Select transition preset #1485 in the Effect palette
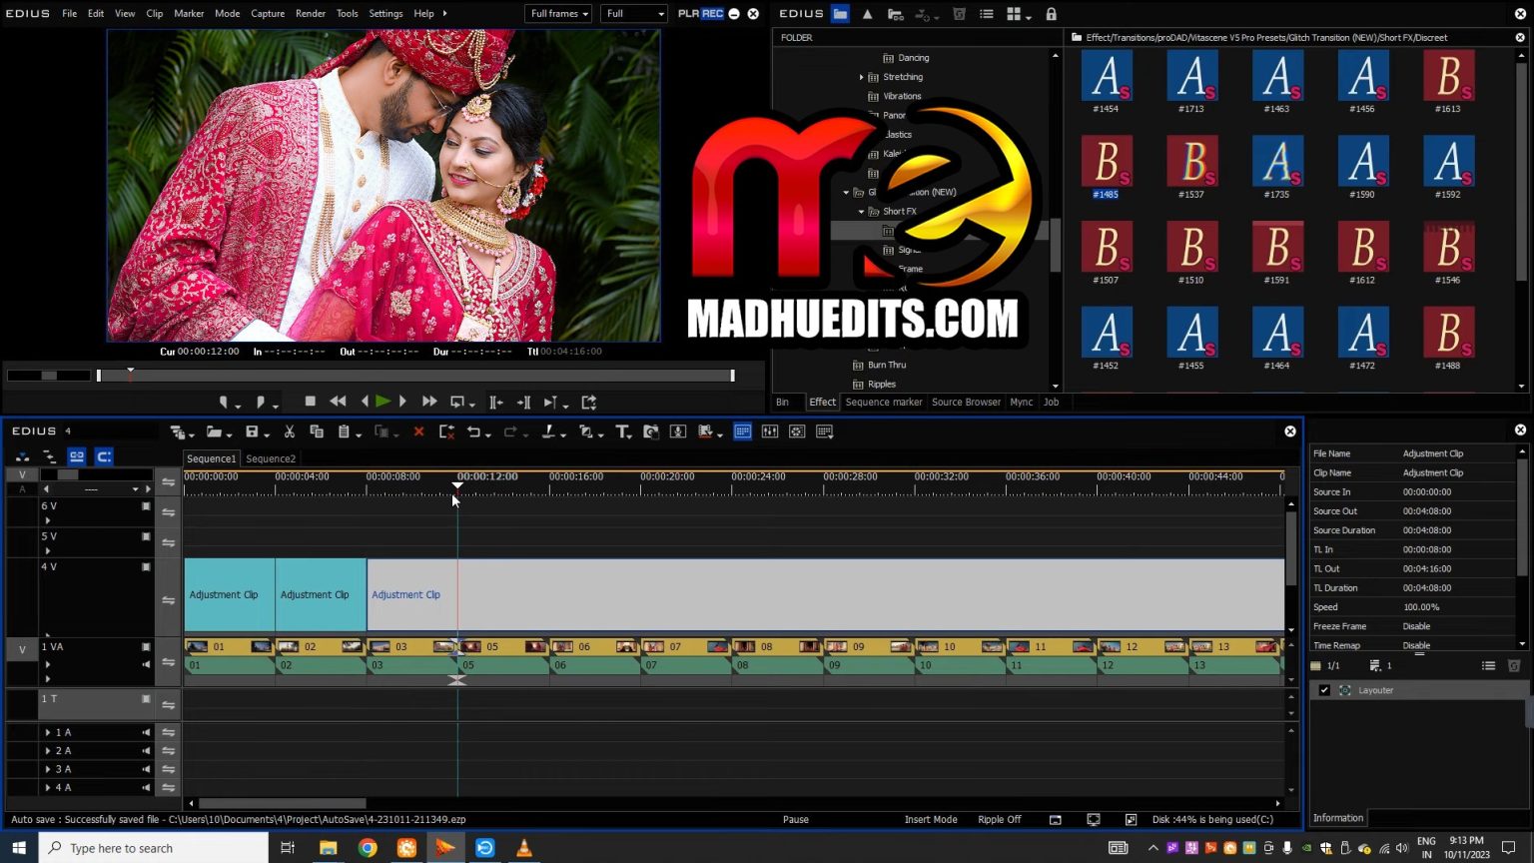The height and width of the screenshot is (863, 1534). [x=1106, y=161]
